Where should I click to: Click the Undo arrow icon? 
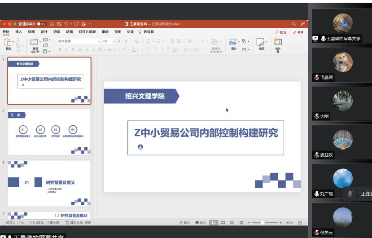[x=66, y=24]
